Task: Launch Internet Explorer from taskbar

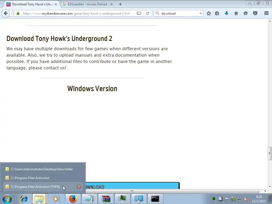Action: coord(24,199)
